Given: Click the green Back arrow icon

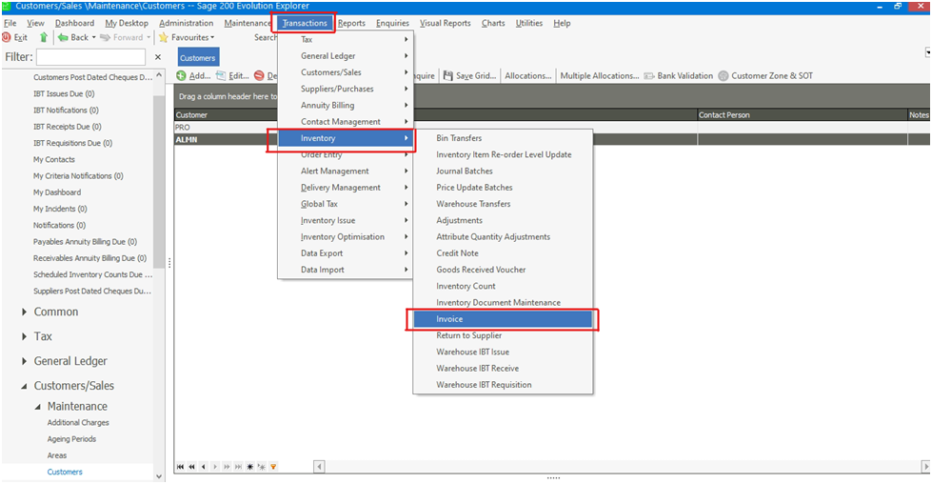Looking at the screenshot, I should (63, 37).
